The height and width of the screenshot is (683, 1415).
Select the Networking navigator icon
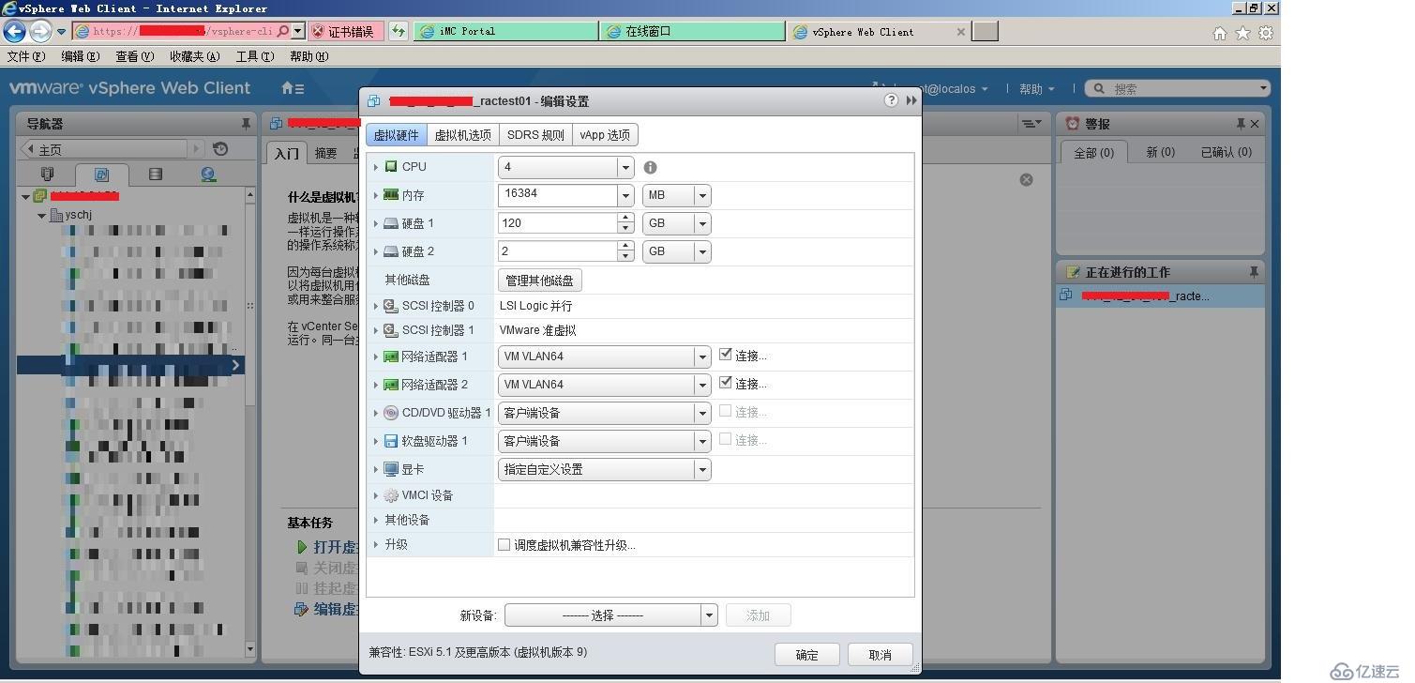coord(208,175)
